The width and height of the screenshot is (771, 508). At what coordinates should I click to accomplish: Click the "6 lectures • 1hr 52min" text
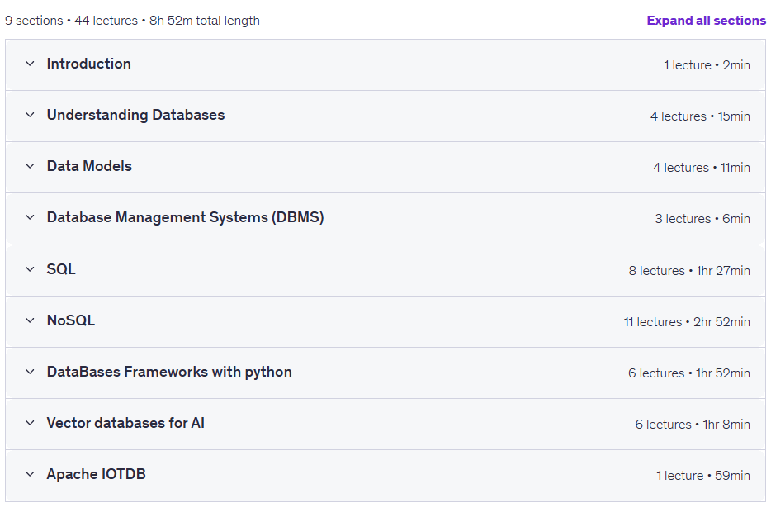689,373
